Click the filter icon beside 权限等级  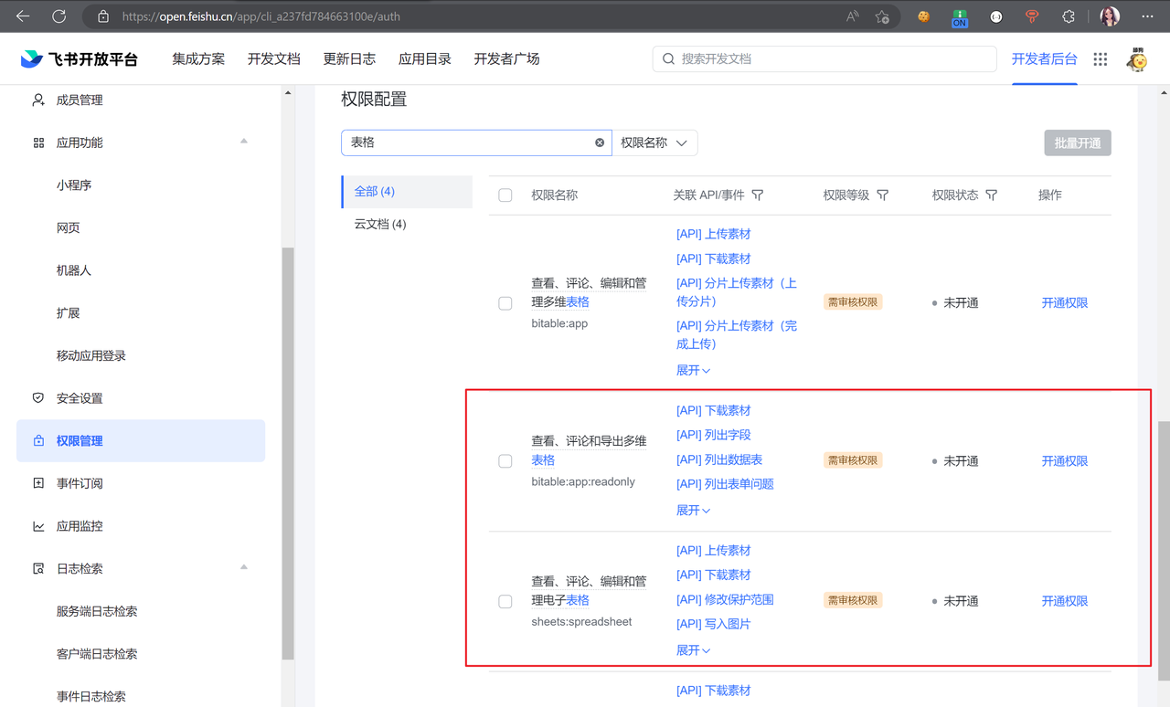(882, 195)
